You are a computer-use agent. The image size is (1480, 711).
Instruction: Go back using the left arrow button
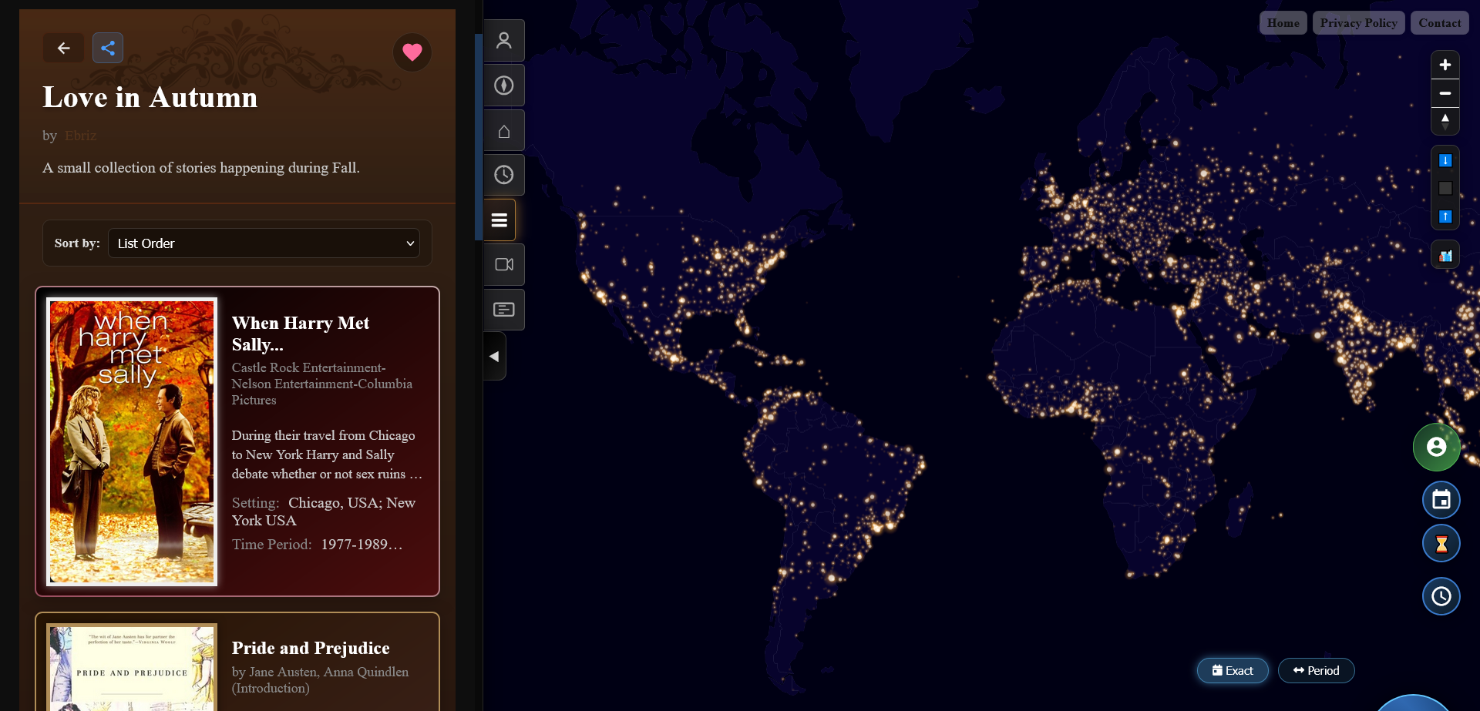(63, 48)
